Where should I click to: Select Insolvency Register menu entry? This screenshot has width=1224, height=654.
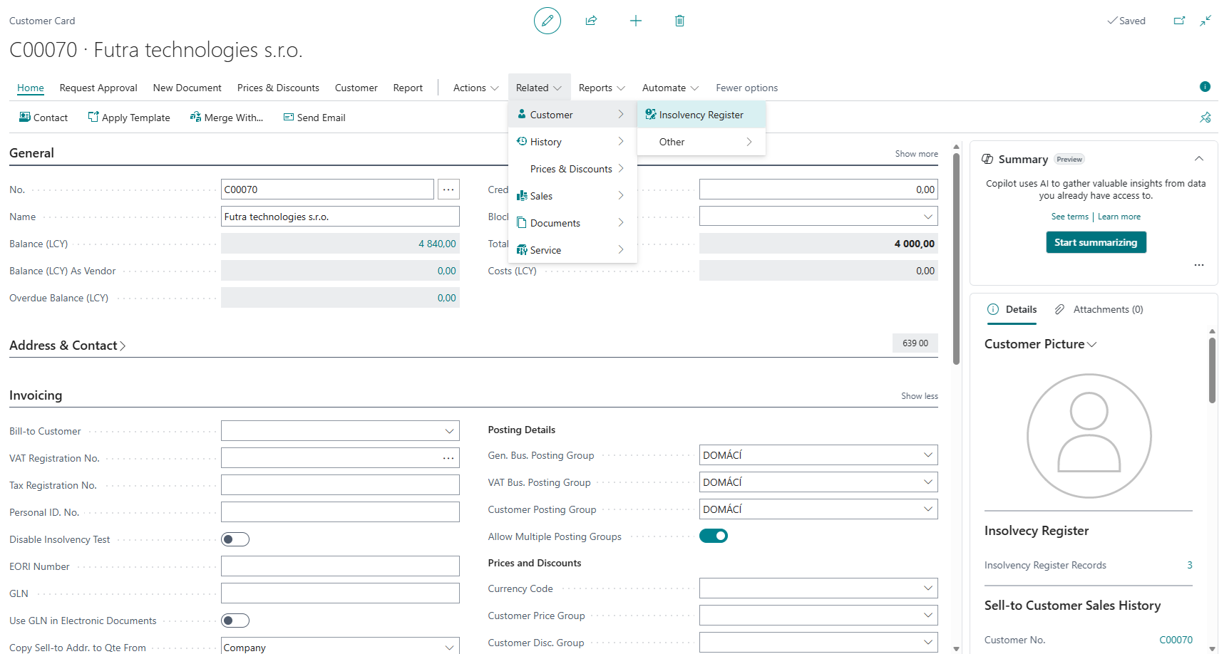point(701,115)
